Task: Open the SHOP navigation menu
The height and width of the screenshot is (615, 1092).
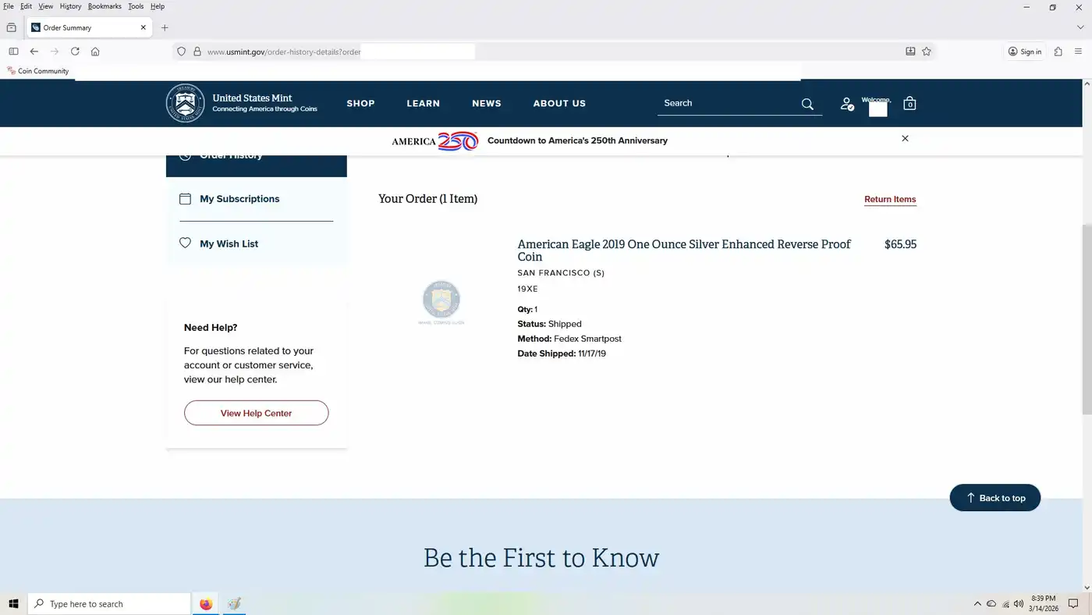Action: tap(360, 104)
